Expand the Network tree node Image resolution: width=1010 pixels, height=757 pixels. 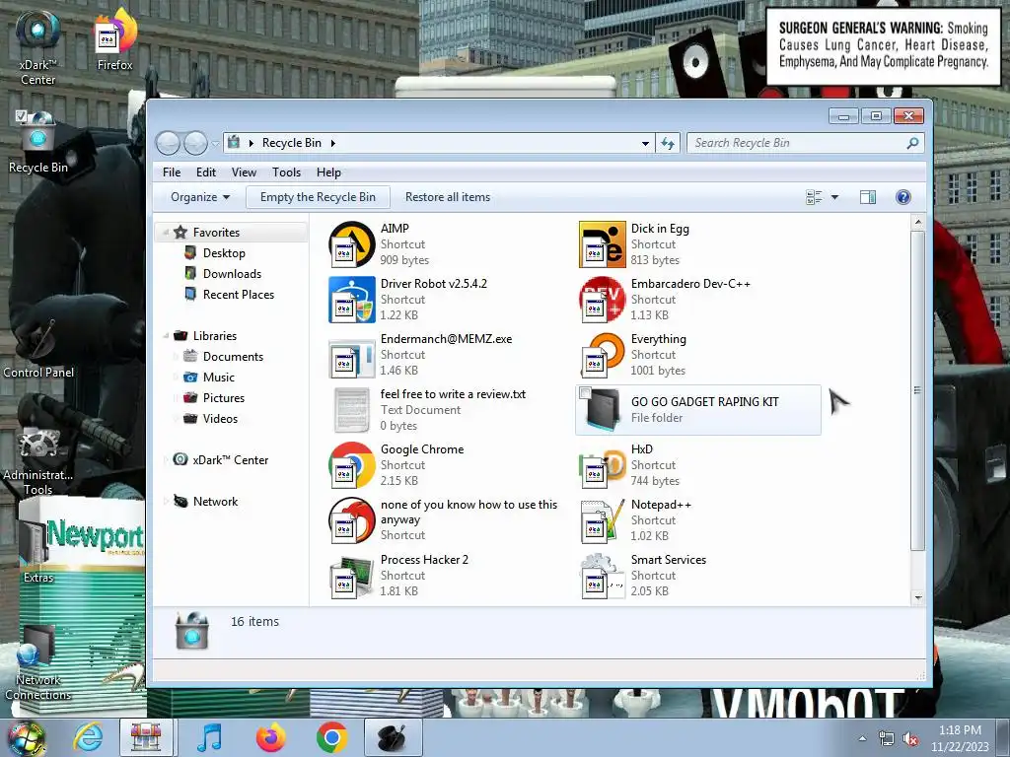click(166, 502)
